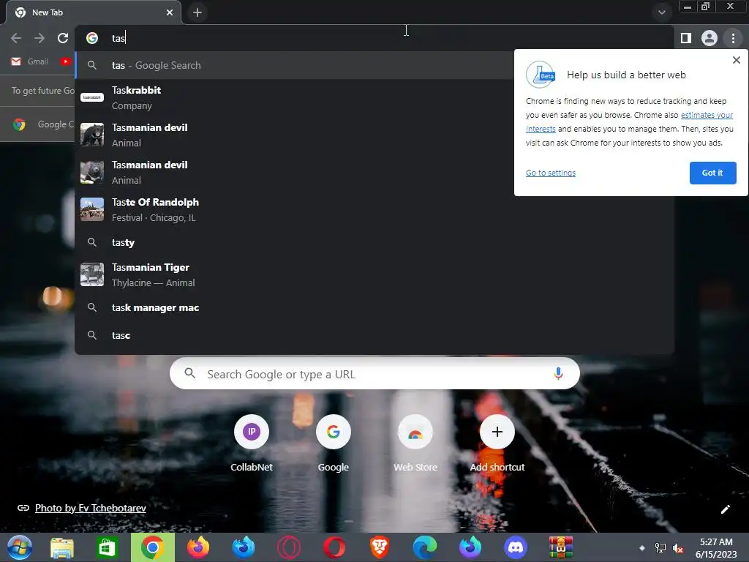The image size is (749, 562).
Task: Start voice search with microphone icon
Action: click(558, 374)
